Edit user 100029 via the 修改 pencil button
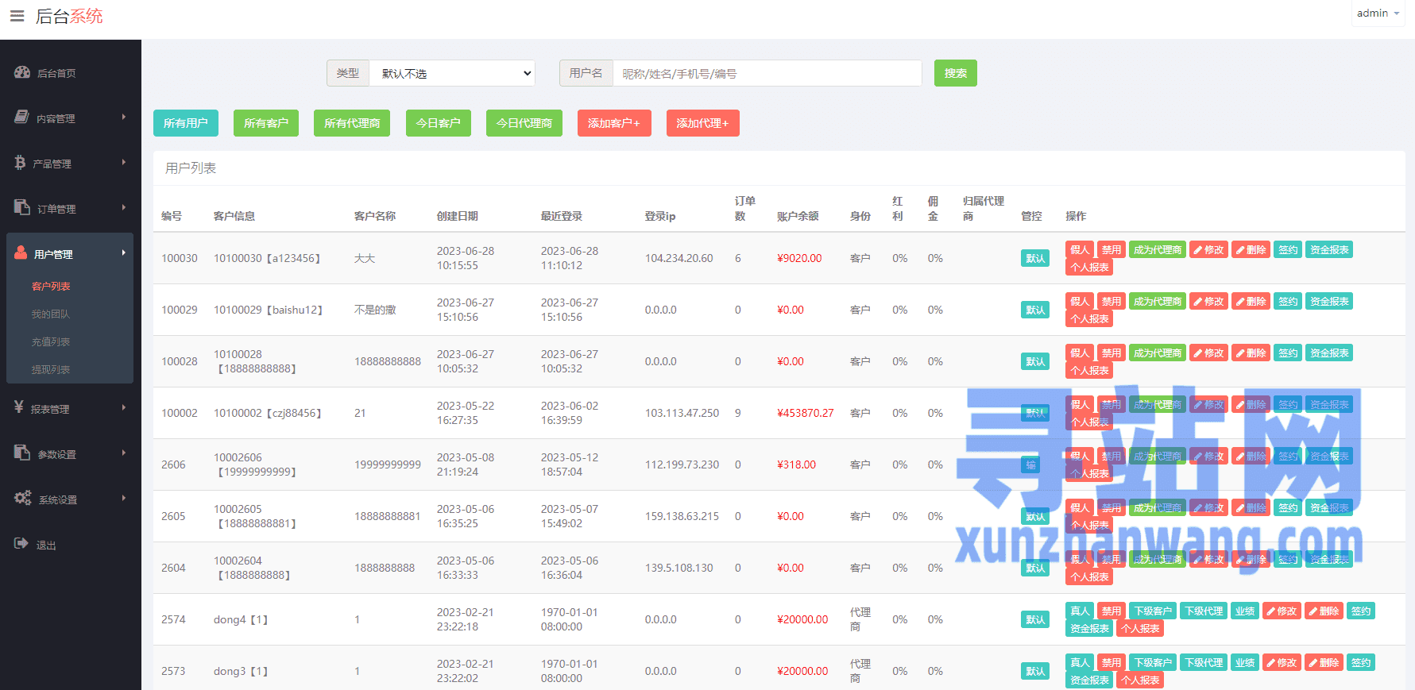Viewport: 1415px width, 690px height. [1208, 302]
